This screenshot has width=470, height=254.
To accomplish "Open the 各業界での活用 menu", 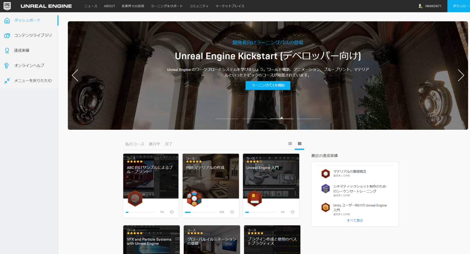I will [x=133, y=6].
